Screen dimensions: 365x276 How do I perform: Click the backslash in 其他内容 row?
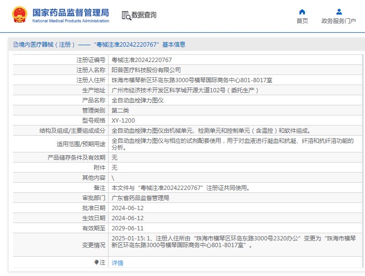click(113, 178)
